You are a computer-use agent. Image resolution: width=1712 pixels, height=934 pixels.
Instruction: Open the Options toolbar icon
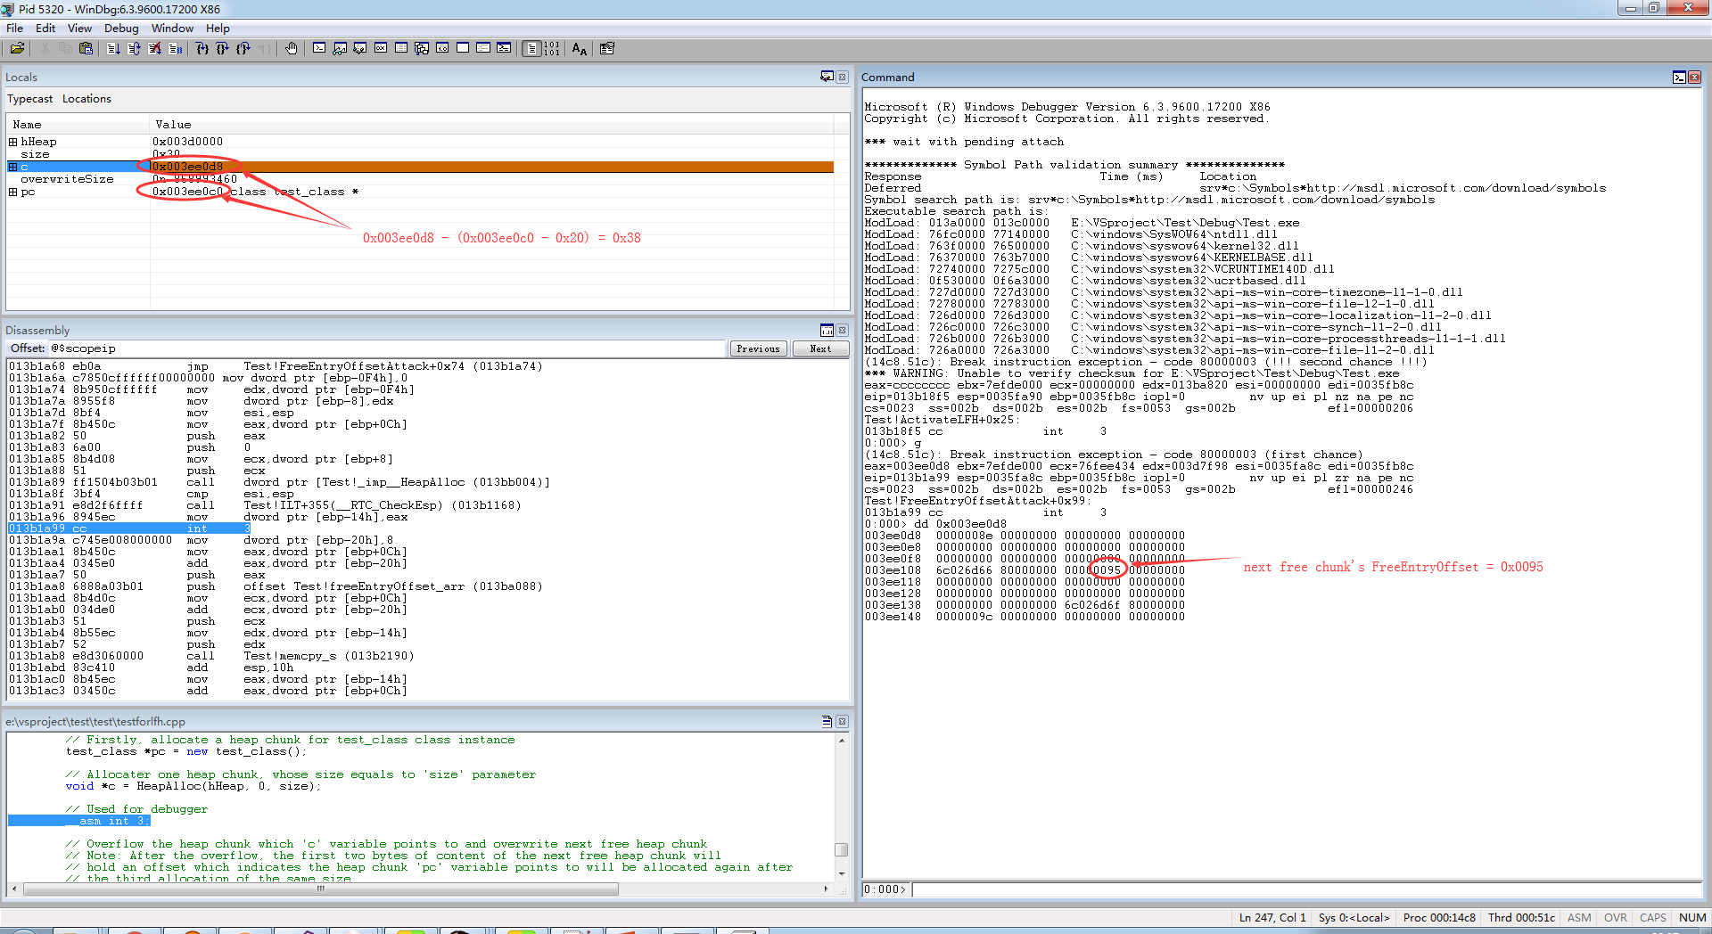coord(607,48)
